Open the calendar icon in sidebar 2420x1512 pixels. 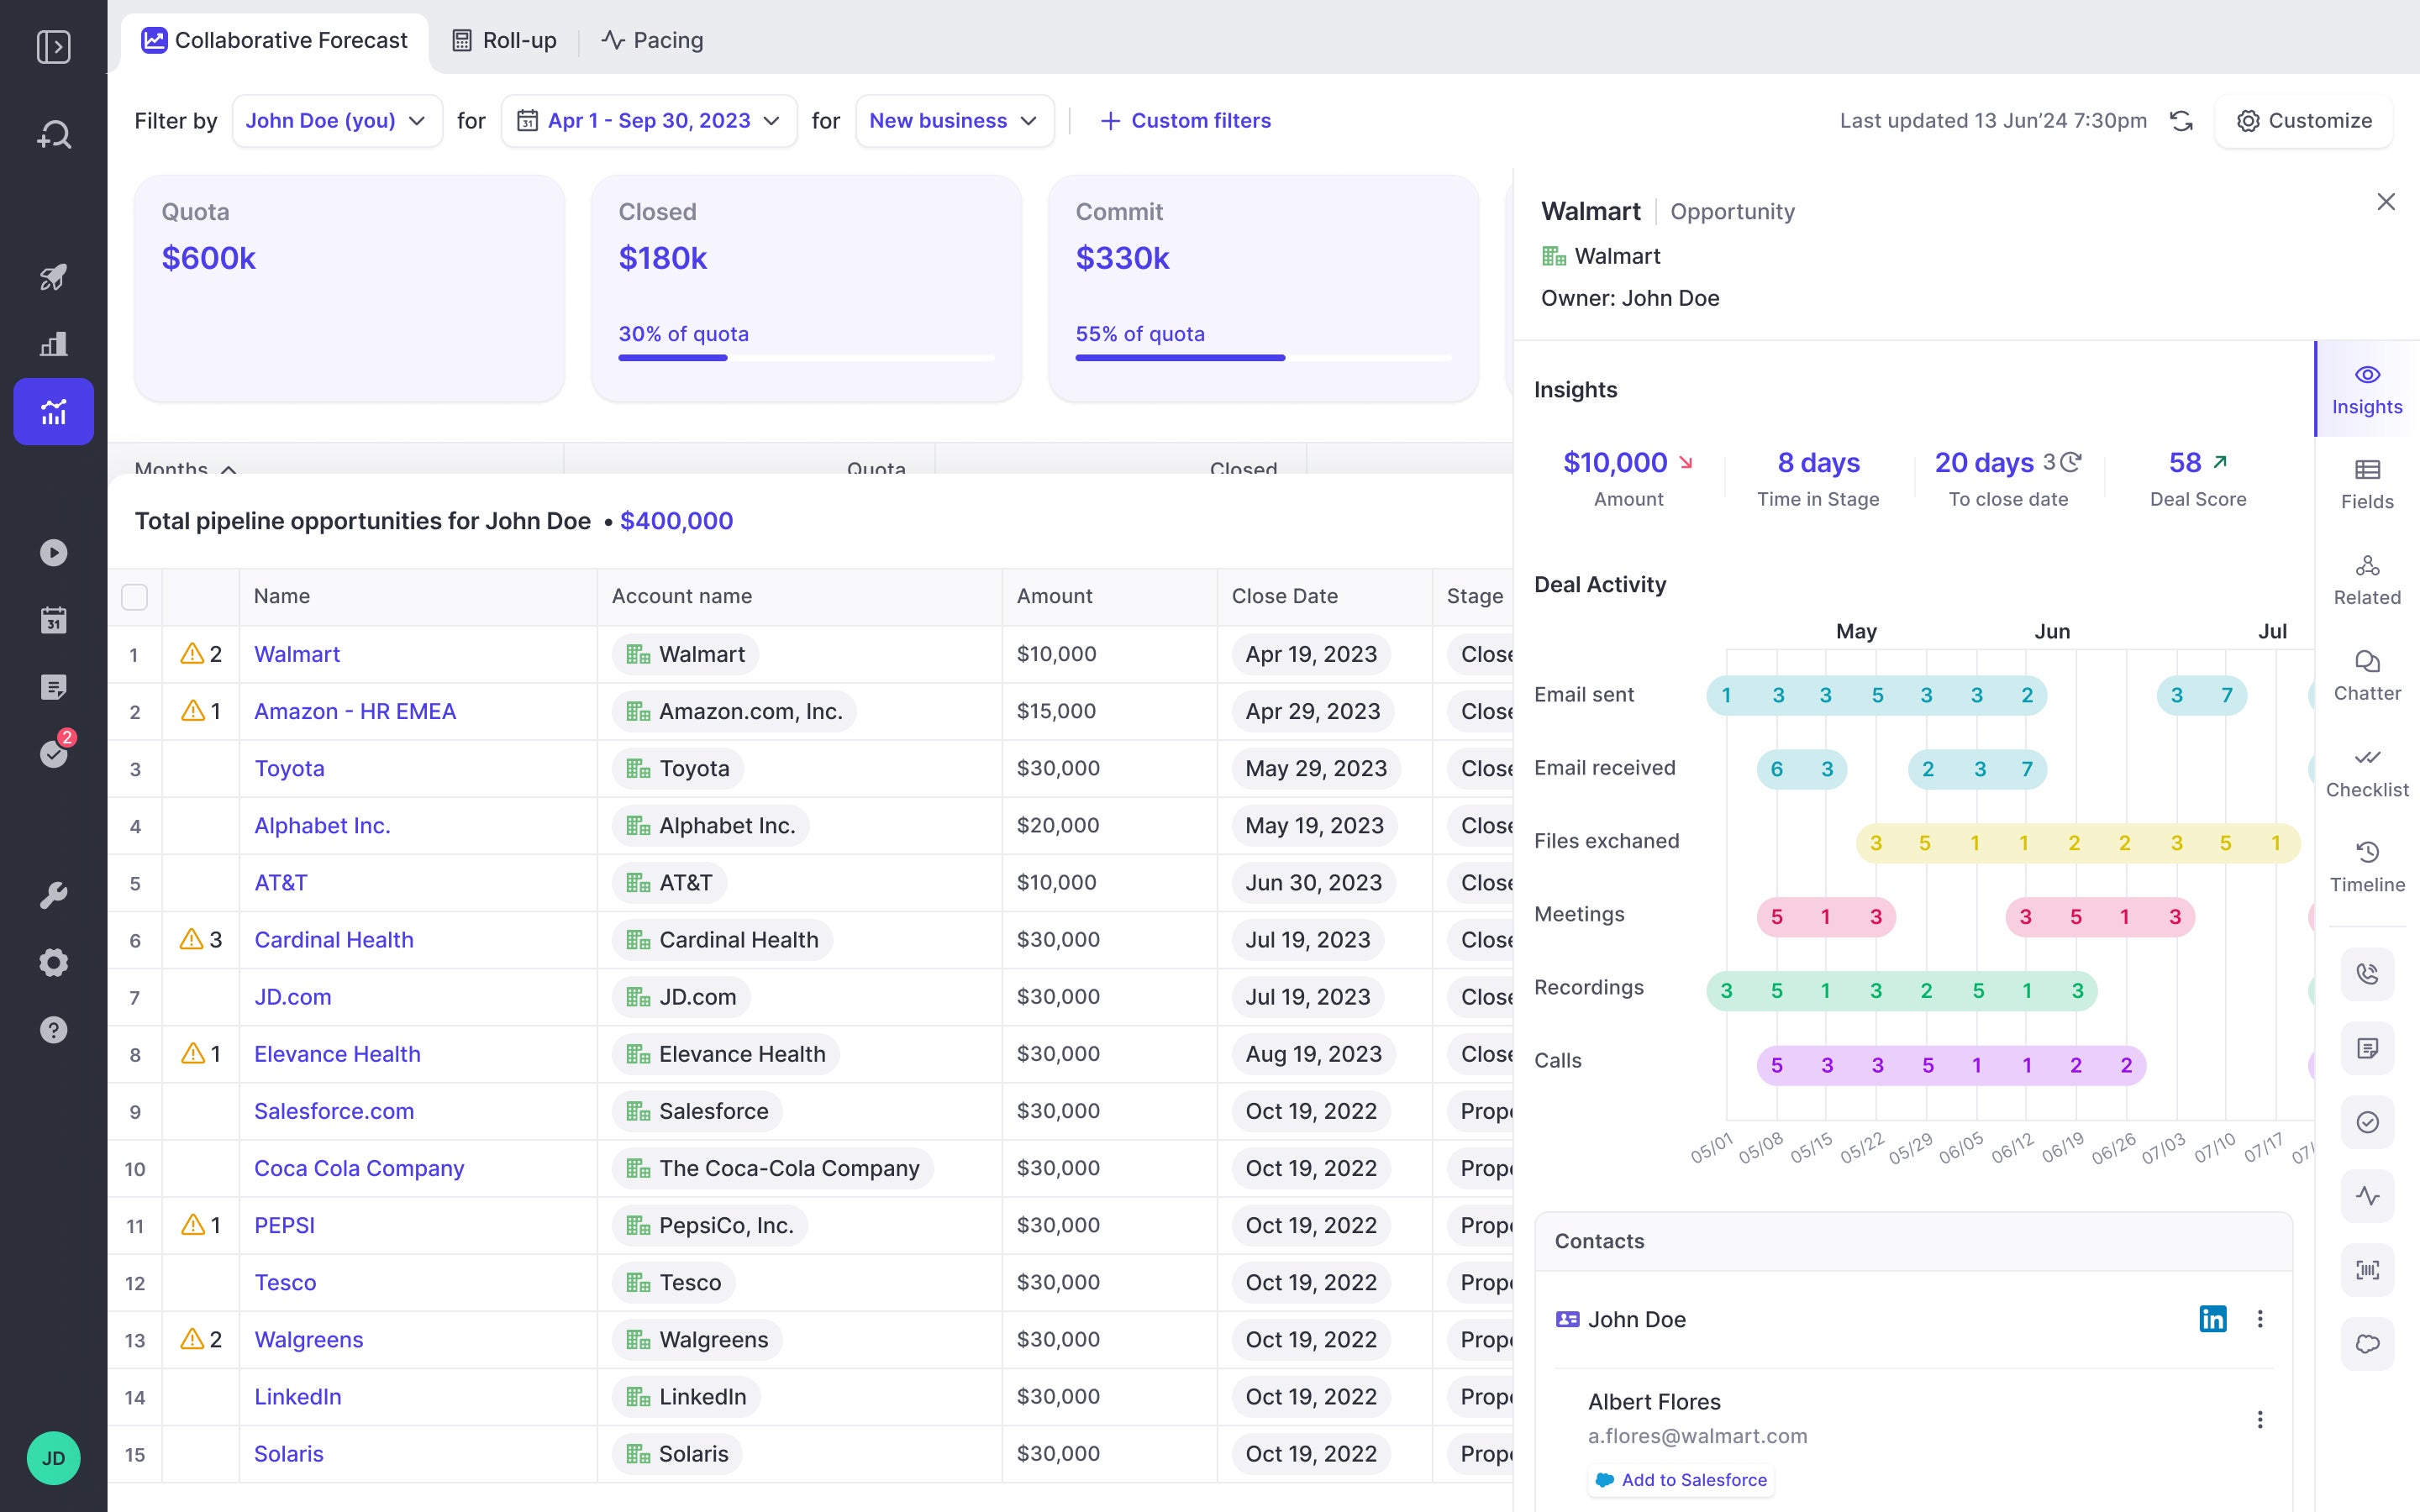pyautogui.click(x=53, y=620)
